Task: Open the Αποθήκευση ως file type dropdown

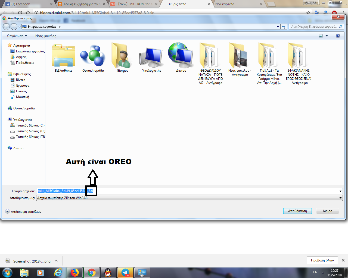Action: point(189,198)
